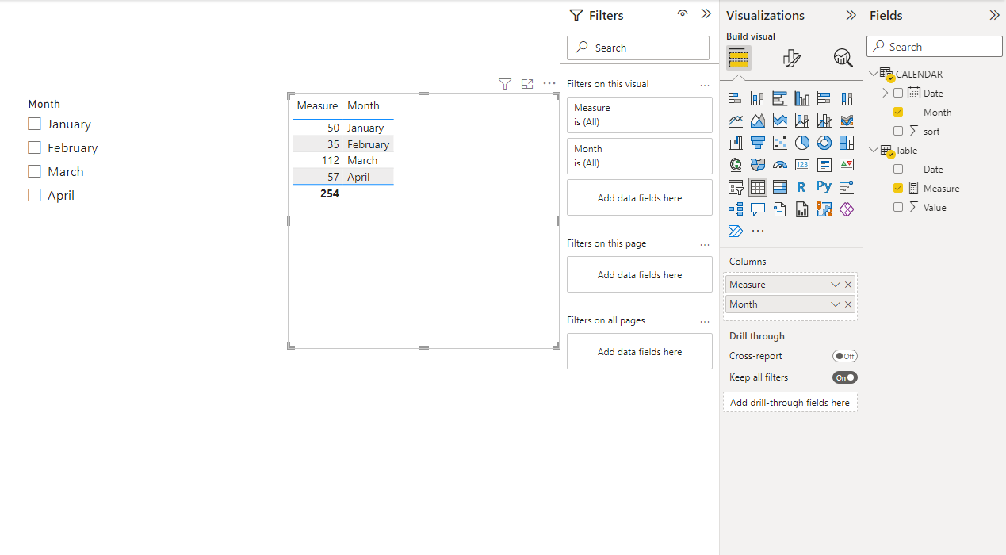Image resolution: width=1006 pixels, height=555 pixels.
Task: Open Filters on this visual options
Action: point(705,85)
